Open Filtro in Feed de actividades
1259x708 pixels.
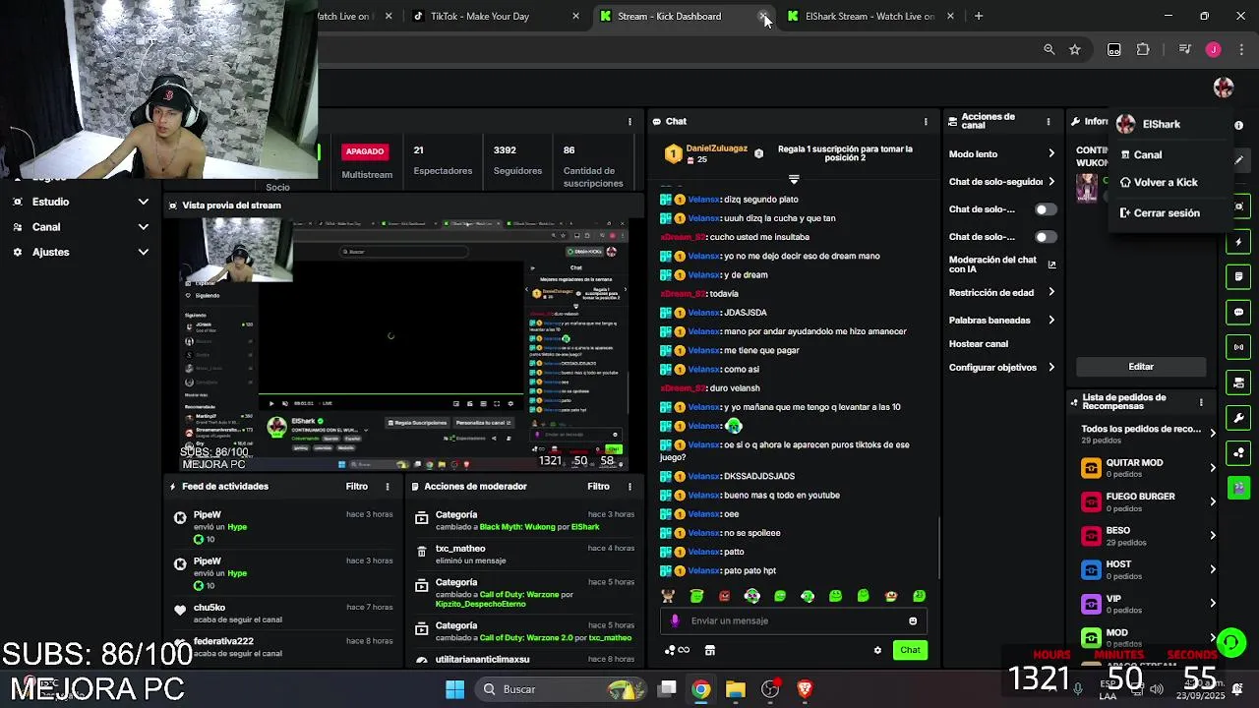pyautogui.click(x=357, y=487)
